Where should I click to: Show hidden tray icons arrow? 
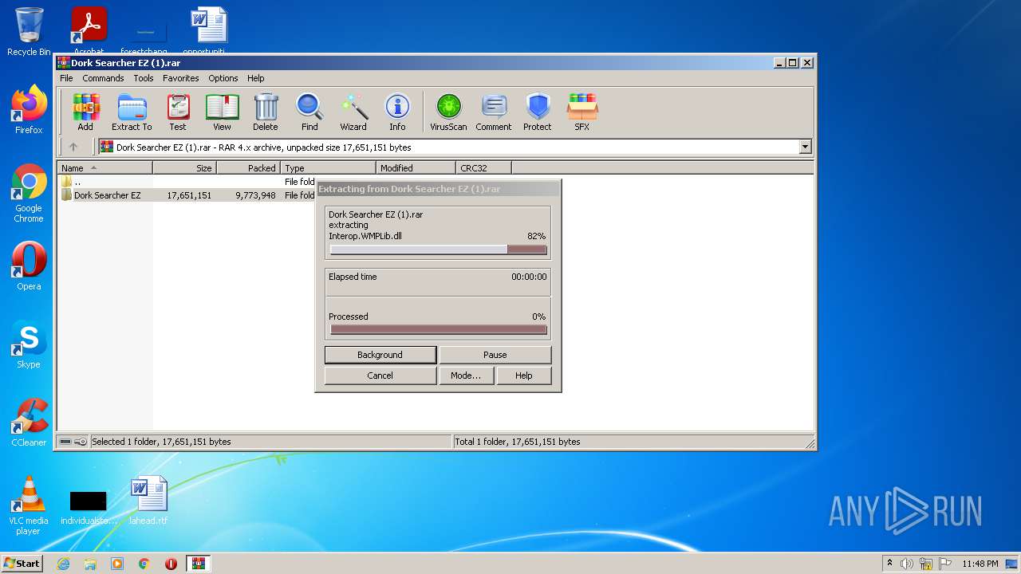pos(889,563)
